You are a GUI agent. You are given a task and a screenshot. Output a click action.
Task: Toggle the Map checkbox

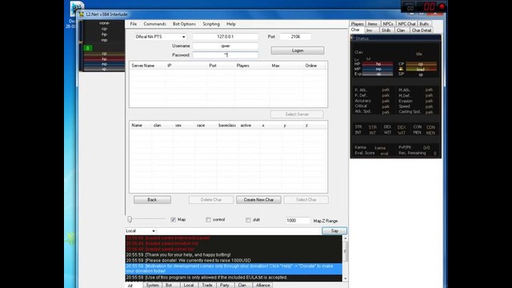tap(173, 220)
